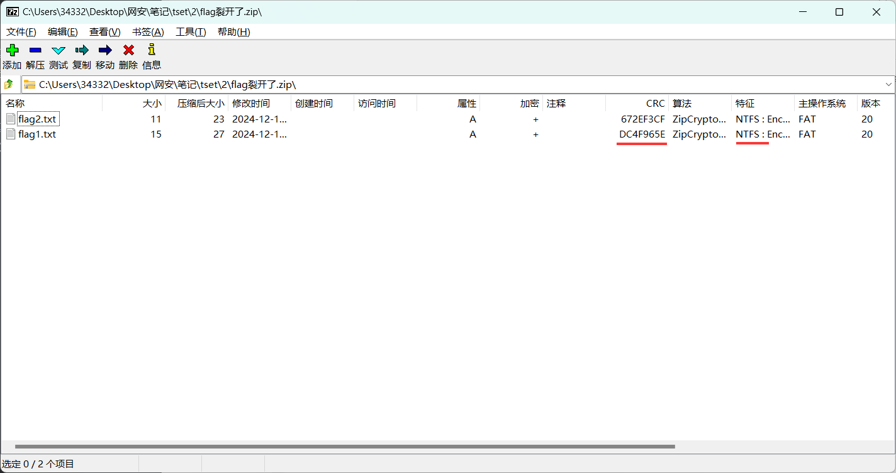Image resolution: width=896 pixels, height=473 pixels.
Task: Select the flag1.txt file entry
Action: pyautogui.click(x=37, y=134)
